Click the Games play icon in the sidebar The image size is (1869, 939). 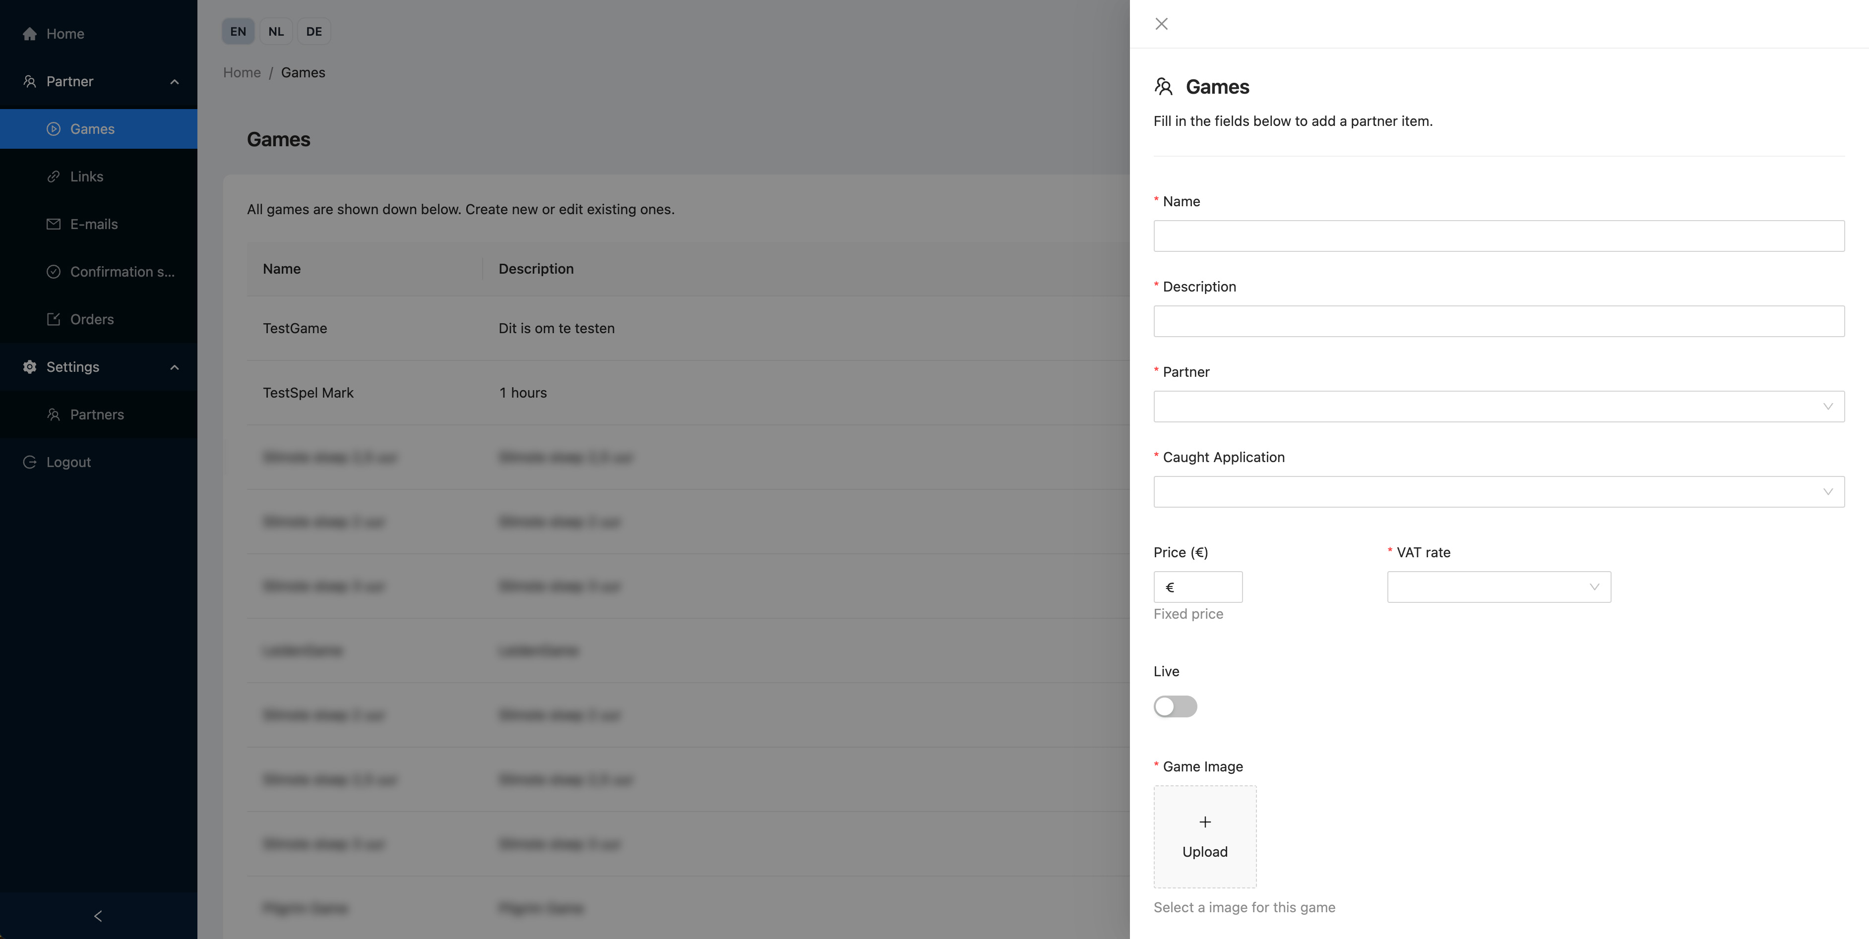[x=54, y=129]
